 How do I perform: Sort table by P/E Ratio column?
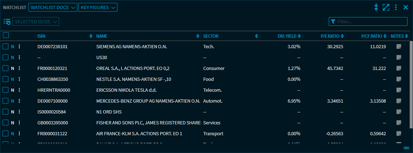tap(329, 36)
